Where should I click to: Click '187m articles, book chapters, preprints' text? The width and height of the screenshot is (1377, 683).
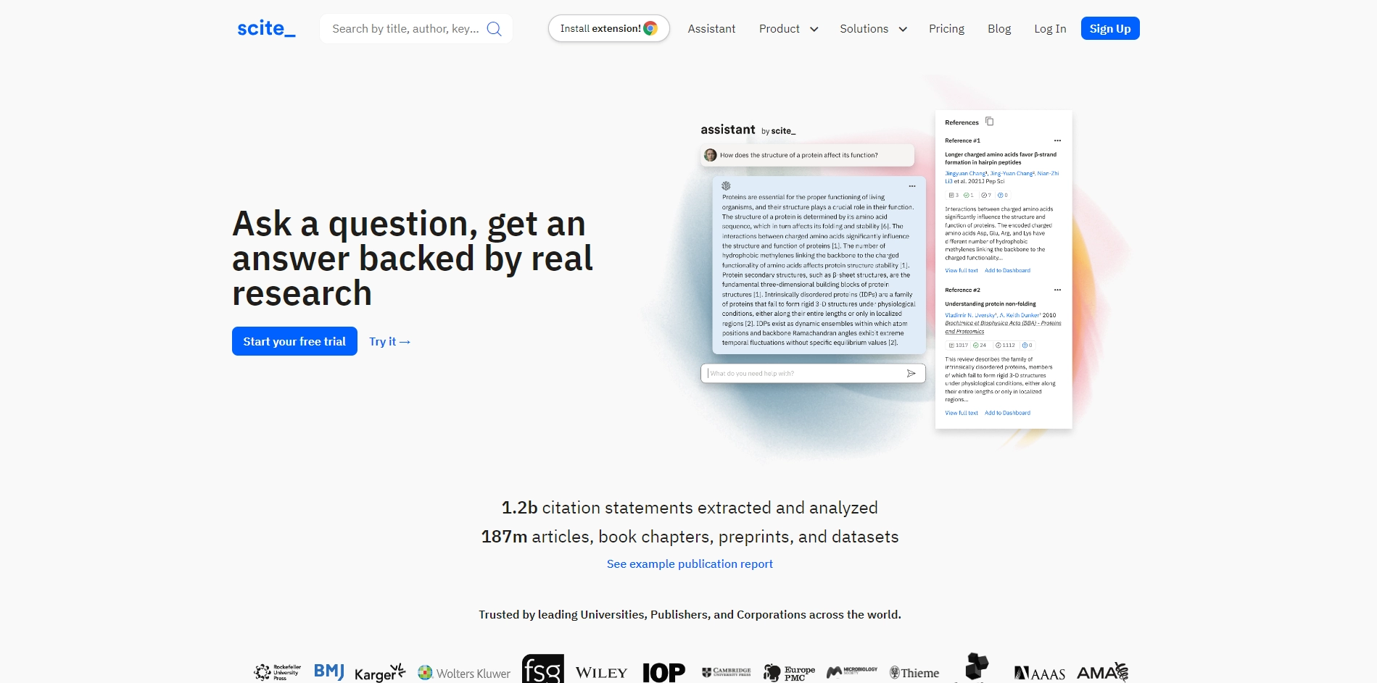tap(690, 537)
